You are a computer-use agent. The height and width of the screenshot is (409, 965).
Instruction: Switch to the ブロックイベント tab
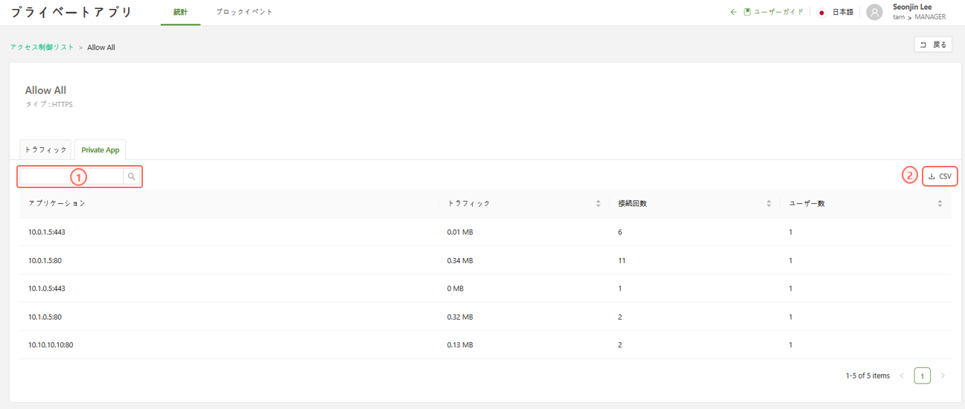[x=244, y=13]
